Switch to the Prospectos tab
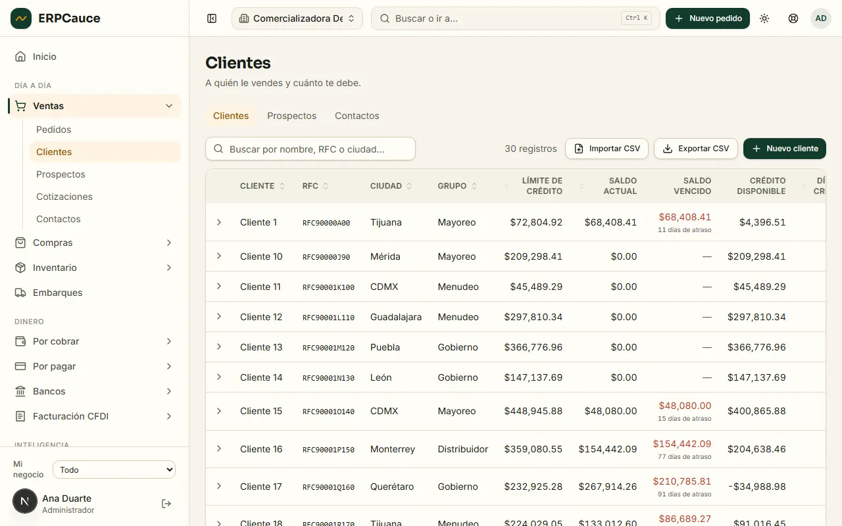This screenshot has width=842, height=526. 291,116
